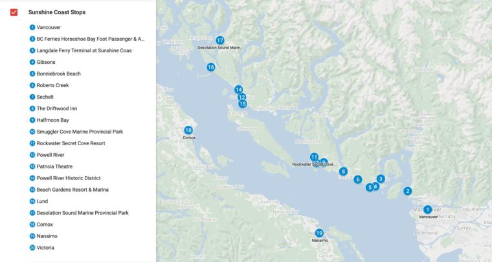Screen dimensions: 492x262
Task: Select map pin number 14
Action: coord(238,90)
